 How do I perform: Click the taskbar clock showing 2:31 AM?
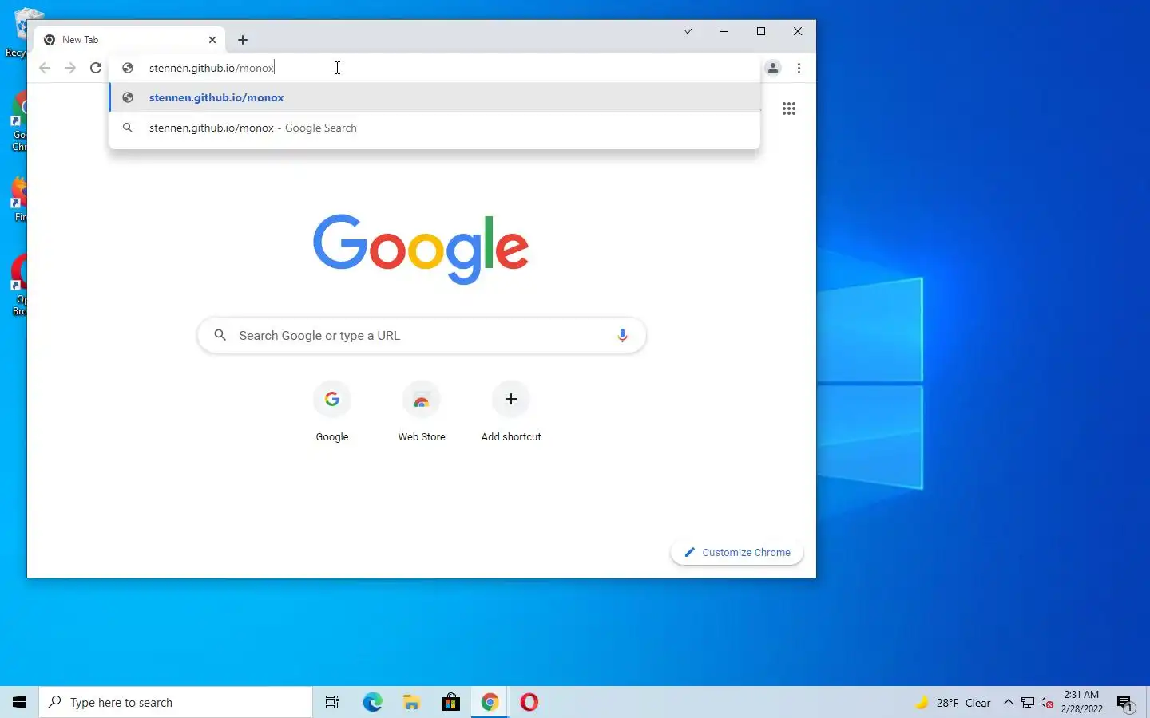(1082, 702)
